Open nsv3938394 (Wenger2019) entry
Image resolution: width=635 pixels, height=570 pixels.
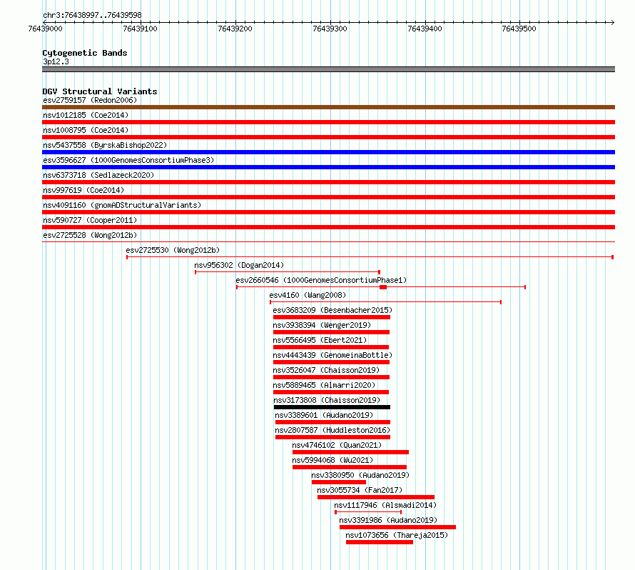[322, 325]
